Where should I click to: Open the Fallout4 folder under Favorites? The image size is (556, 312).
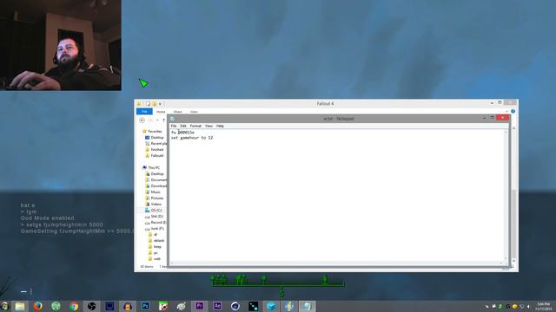(155, 155)
